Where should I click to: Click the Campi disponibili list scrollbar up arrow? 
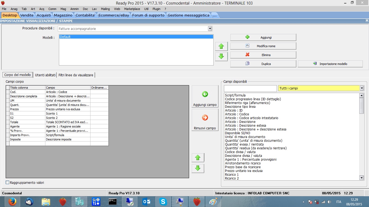(x=362, y=95)
